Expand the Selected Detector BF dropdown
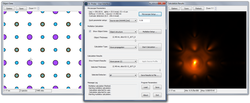Image resolution: width=250 pixels, height=103 pixels. coord(123,75)
